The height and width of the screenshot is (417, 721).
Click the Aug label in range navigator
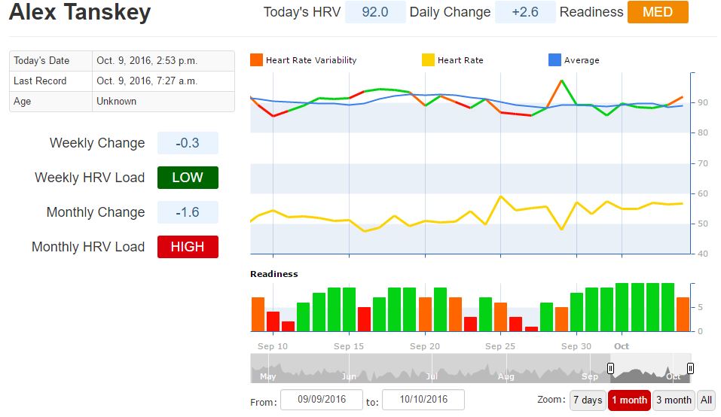[506, 376]
